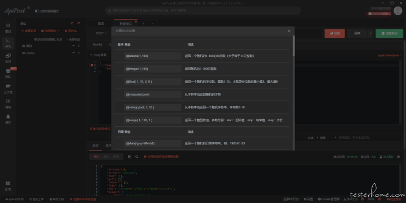Click the 美化/校验格式 link below the editor
This screenshot has height=203, width=406.
(x=100, y=129)
